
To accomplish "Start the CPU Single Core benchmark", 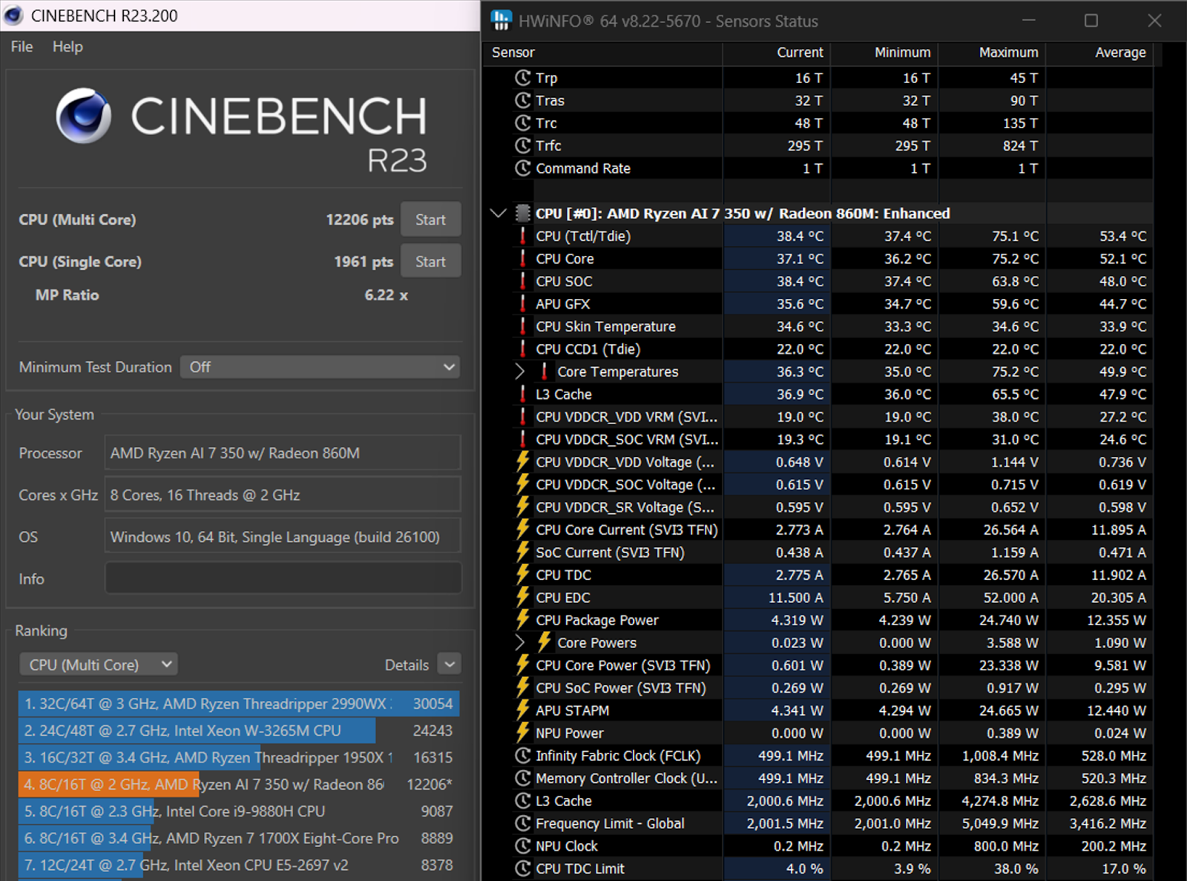I will pyautogui.click(x=430, y=262).
